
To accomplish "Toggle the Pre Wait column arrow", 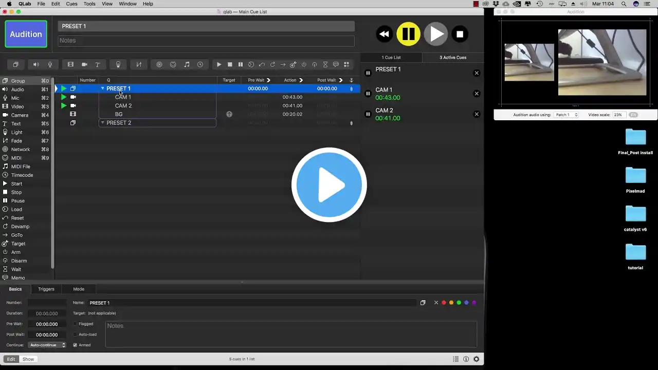I will coord(268,80).
